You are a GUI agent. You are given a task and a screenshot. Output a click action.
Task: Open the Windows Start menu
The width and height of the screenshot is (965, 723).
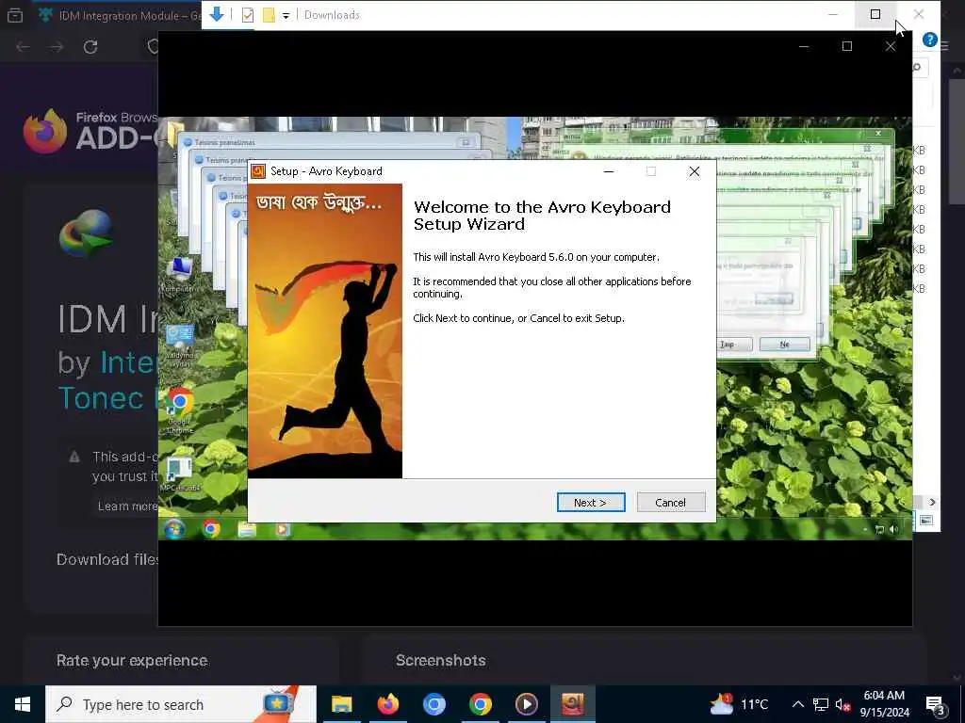[23, 704]
